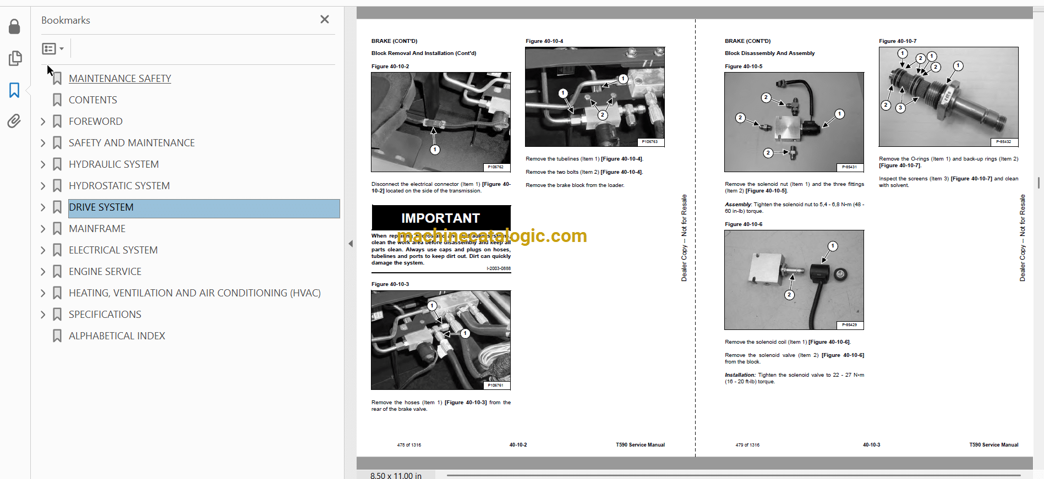
Task: Click the "479 of 1316" page footer text
Action: (747, 445)
